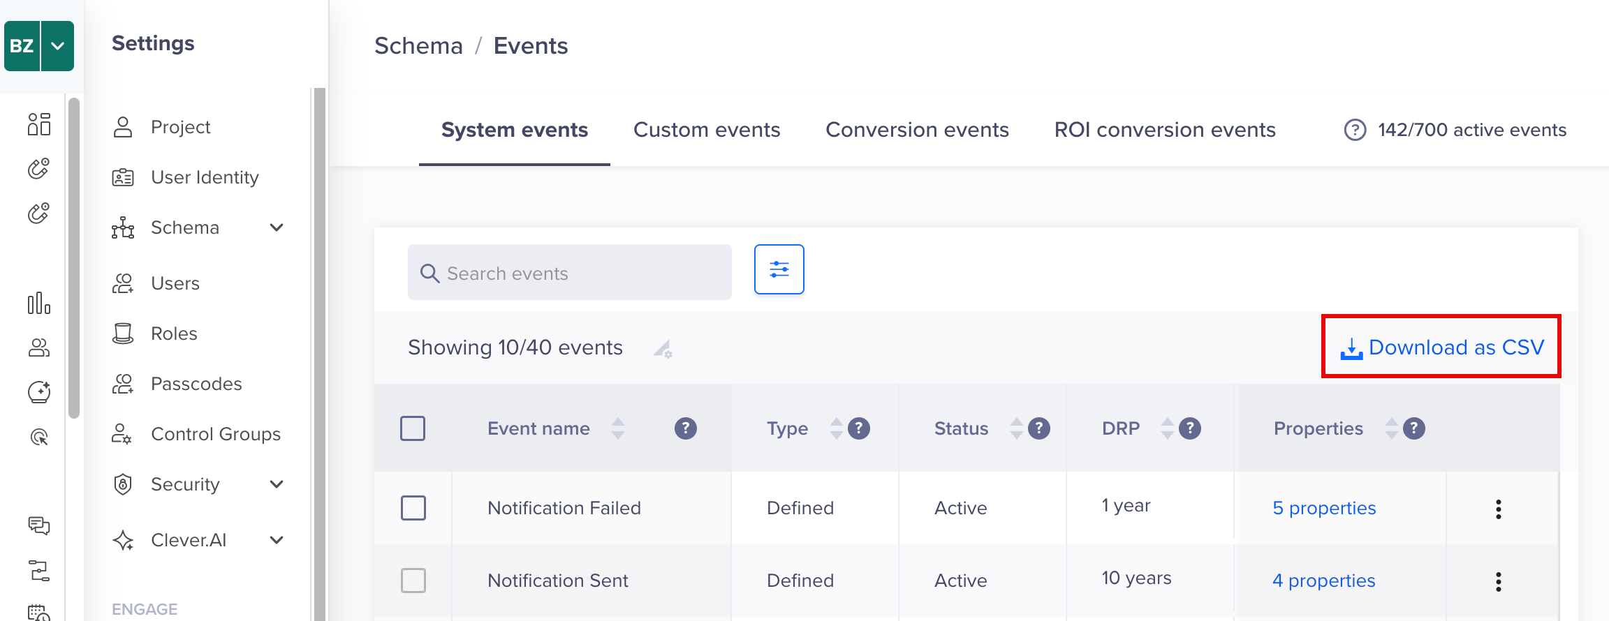The image size is (1609, 621).
Task: Toggle the select-all events checkbox
Action: [413, 428]
